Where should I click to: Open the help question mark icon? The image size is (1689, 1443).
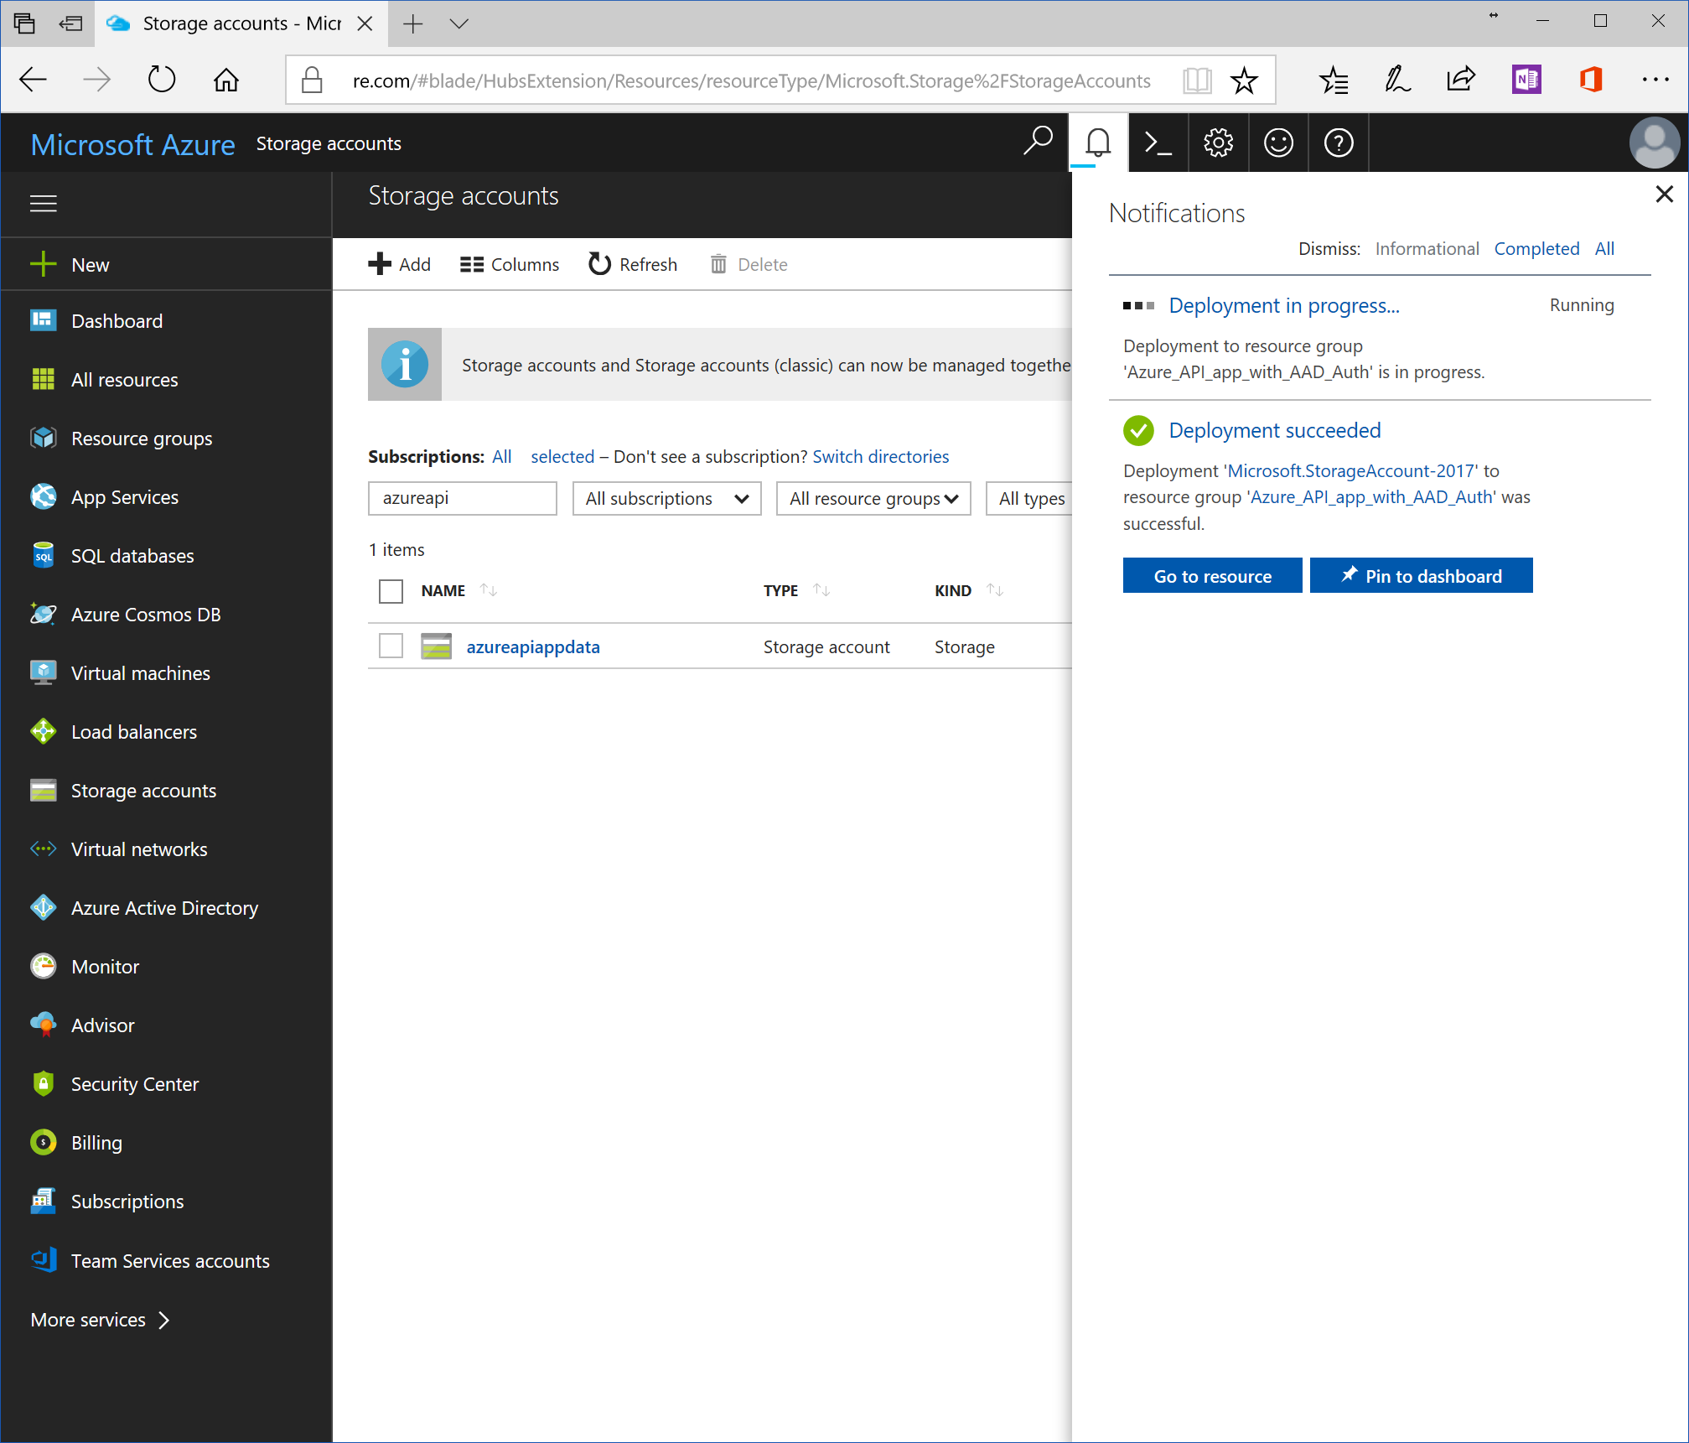point(1338,143)
